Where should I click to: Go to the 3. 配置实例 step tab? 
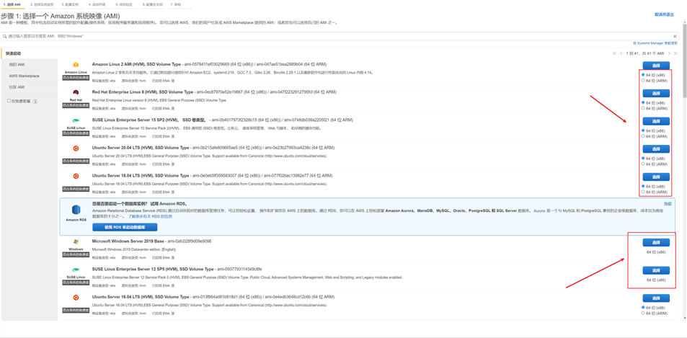point(70,4)
